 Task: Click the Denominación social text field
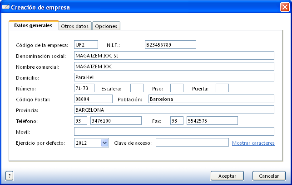pos(173,55)
